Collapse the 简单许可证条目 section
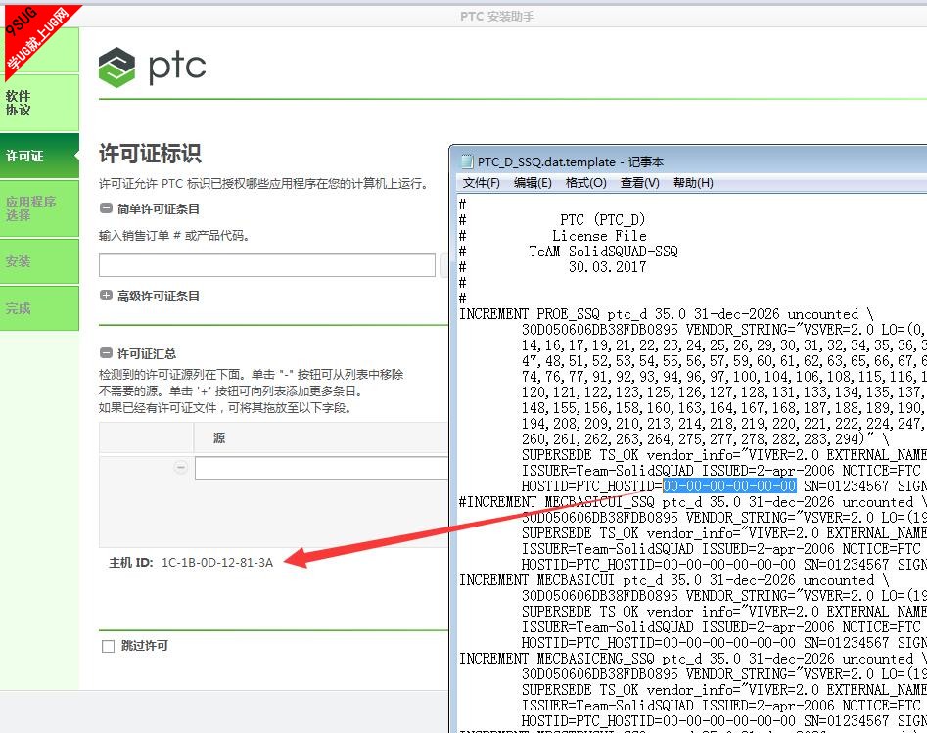The image size is (927, 733). click(x=106, y=208)
